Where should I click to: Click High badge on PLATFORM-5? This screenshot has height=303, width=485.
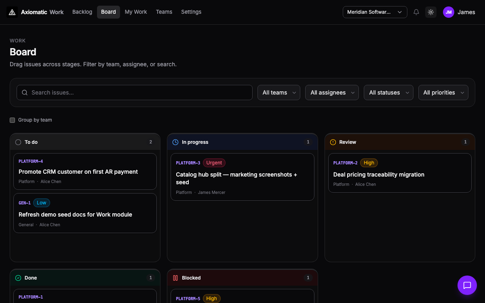point(212,299)
